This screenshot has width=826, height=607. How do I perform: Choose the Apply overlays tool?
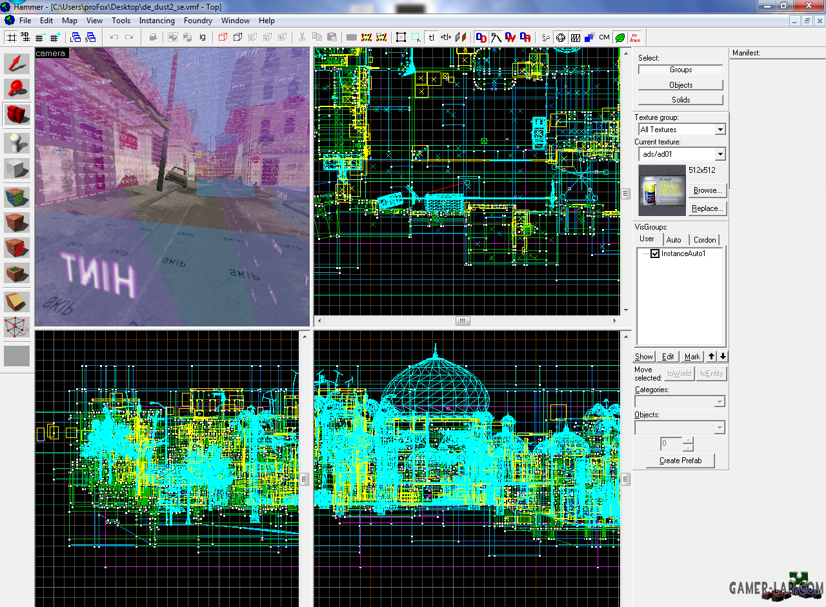point(17,274)
